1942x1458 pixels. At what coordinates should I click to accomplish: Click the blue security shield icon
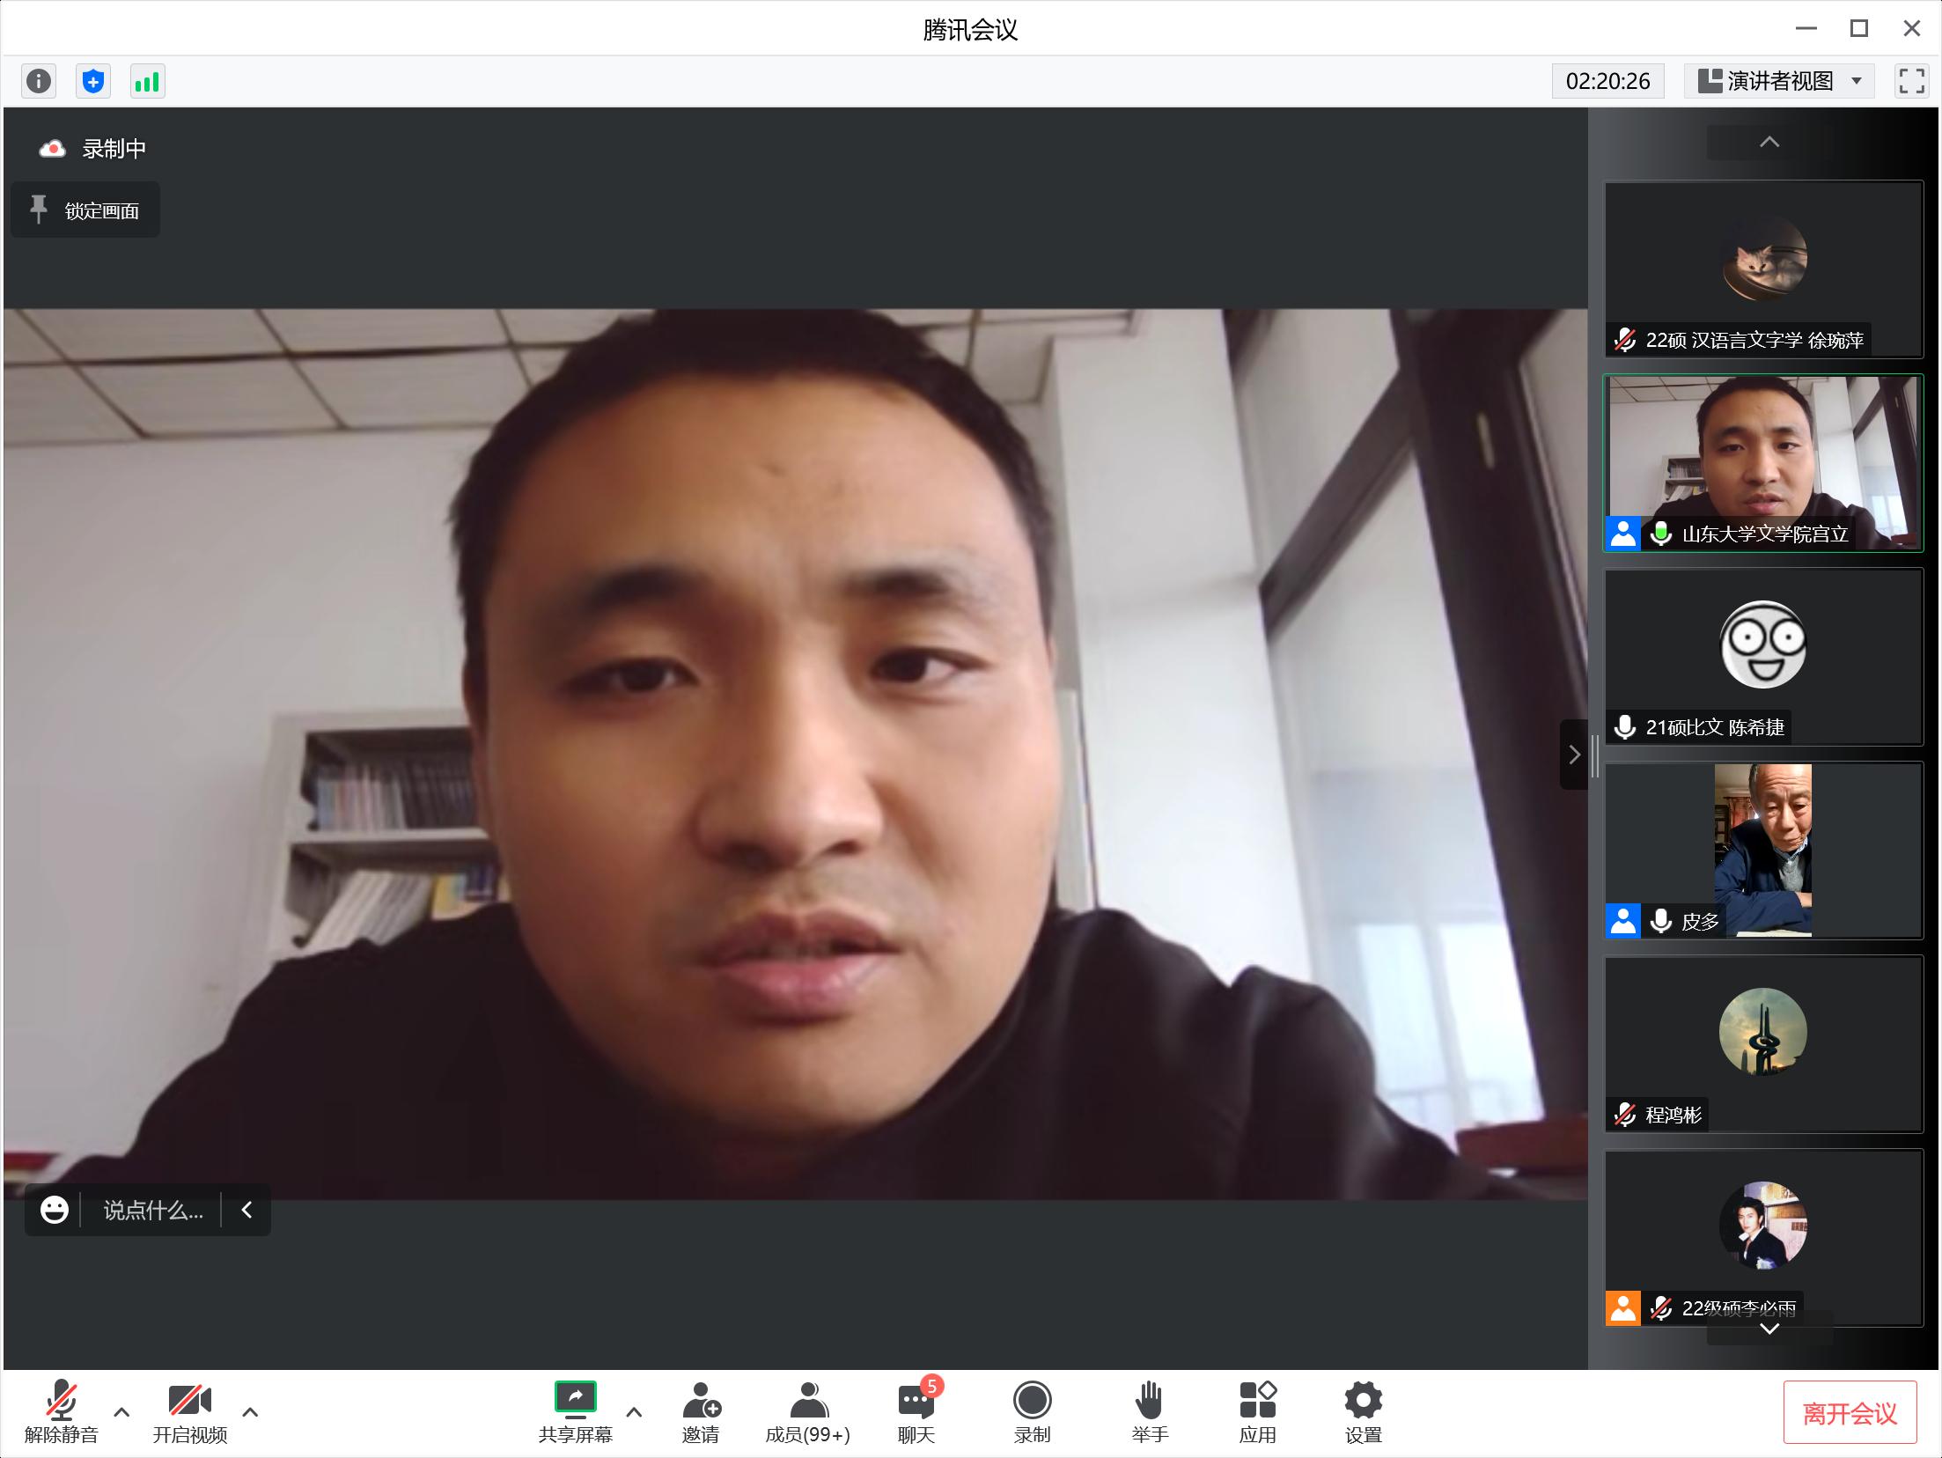[93, 82]
